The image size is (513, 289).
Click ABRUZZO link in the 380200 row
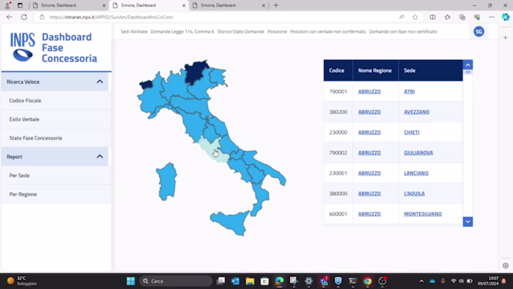(x=369, y=112)
